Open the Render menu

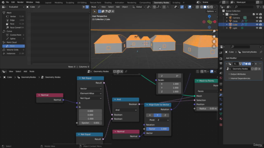pos(20,2)
